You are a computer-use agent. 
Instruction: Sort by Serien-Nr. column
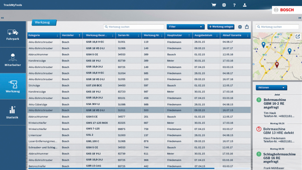[129, 35]
